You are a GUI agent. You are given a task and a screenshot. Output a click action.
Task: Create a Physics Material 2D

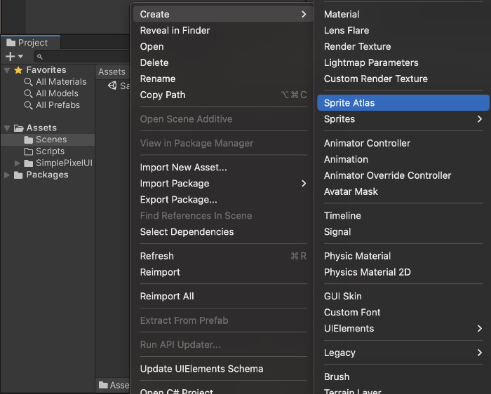point(403,272)
